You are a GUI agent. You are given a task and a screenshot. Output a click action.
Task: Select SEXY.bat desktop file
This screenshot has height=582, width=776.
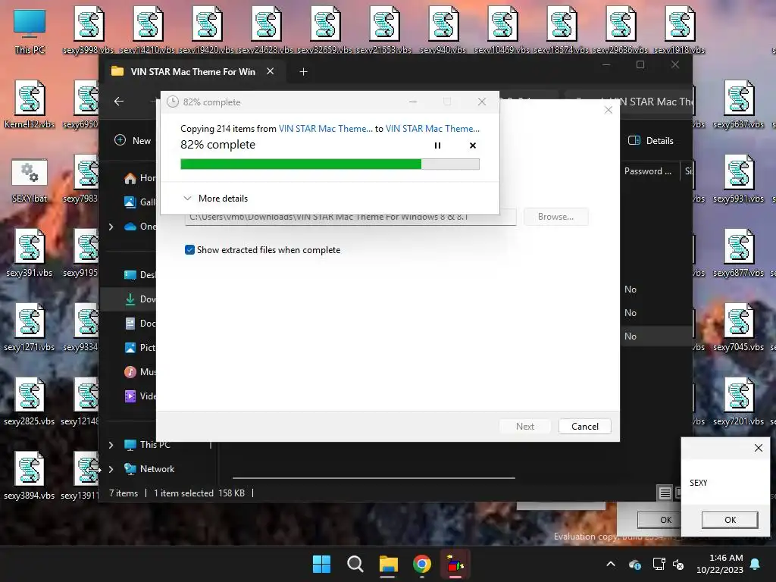pos(30,180)
